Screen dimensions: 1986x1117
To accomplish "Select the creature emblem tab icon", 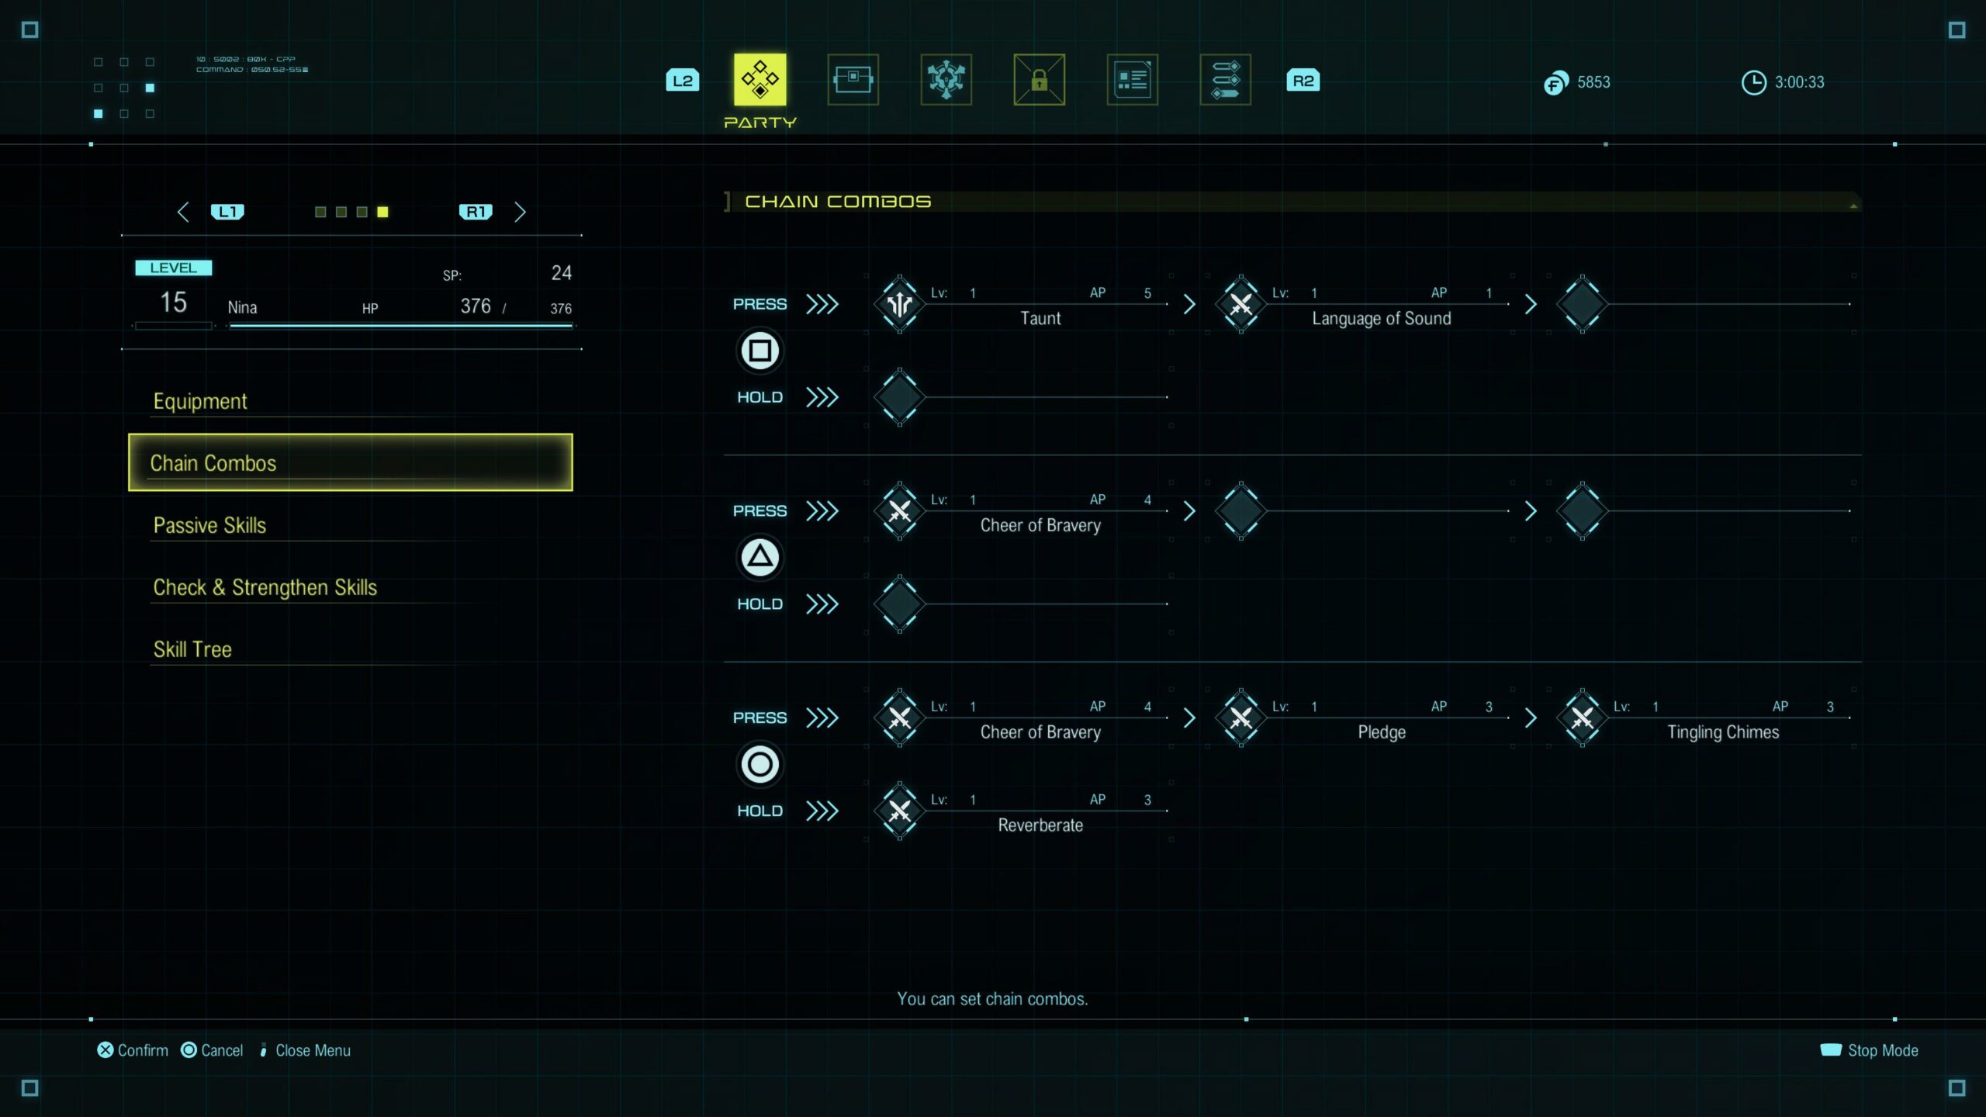I will [946, 79].
